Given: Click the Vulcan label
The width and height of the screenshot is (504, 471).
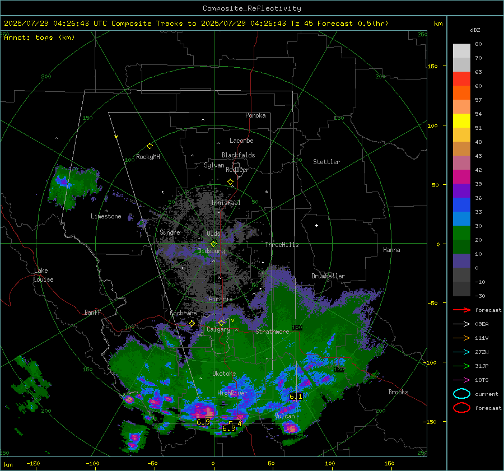Looking at the screenshot, I should pos(285,416).
